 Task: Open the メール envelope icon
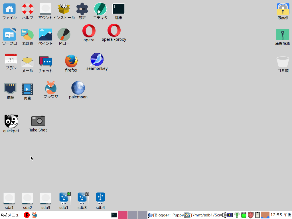point(27,62)
